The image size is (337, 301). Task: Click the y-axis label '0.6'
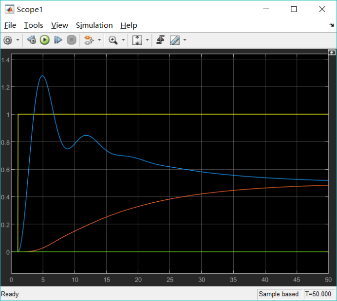point(5,170)
